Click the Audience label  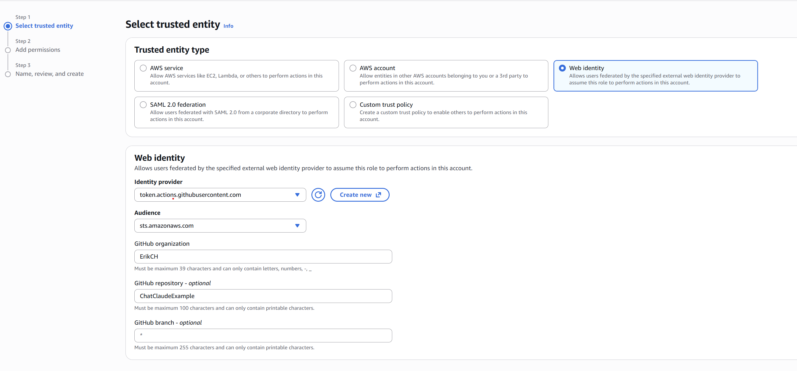[x=147, y=213]
